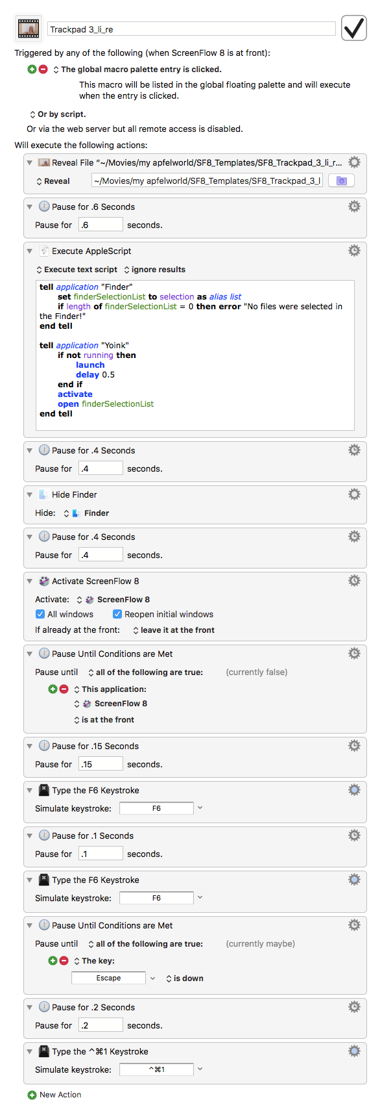Open the gear menu for Reveal File action
Image resolution: width=380 pixels, height=1113 pixels.
point(354,162)
